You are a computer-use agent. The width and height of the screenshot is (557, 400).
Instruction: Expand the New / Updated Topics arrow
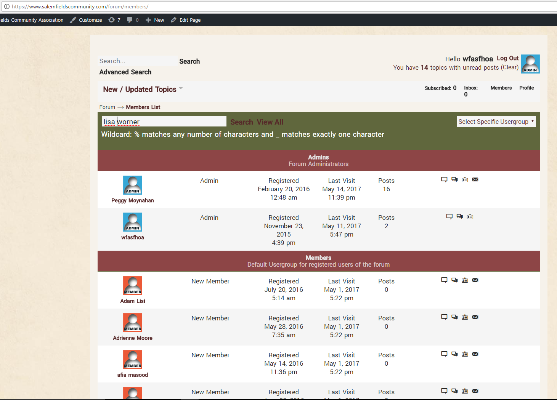click(181, 88)
